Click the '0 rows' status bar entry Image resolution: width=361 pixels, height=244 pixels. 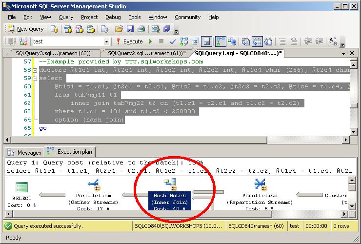pyautogui.click(x=341, y=226)
